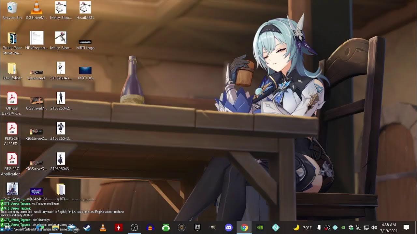Select the 196716239 anime image file
417x234 pixels.
coord(12,191)
